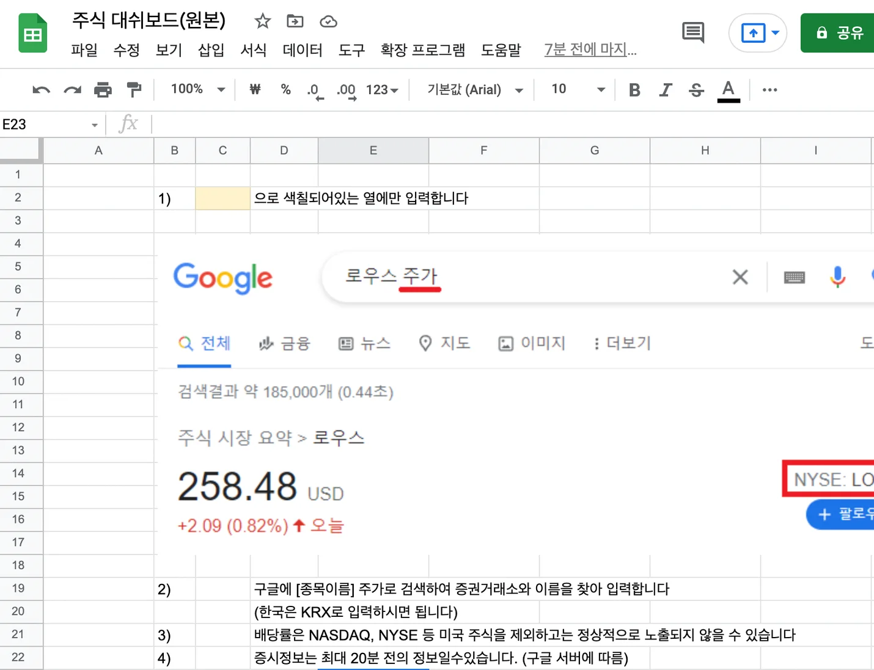
Task: Open the 더보기 search options
Action: point(622,344)
